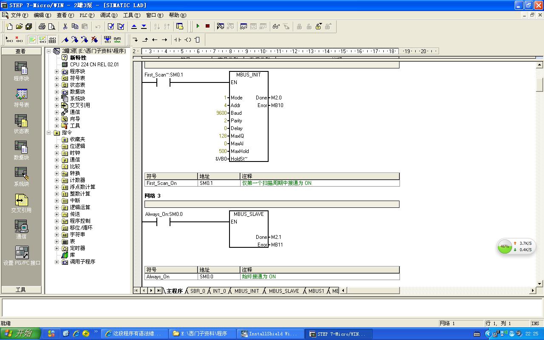Screen dimensions: 544x340
Task: Switch to InstallShield Wizard taskbar window
Action: 270,334
